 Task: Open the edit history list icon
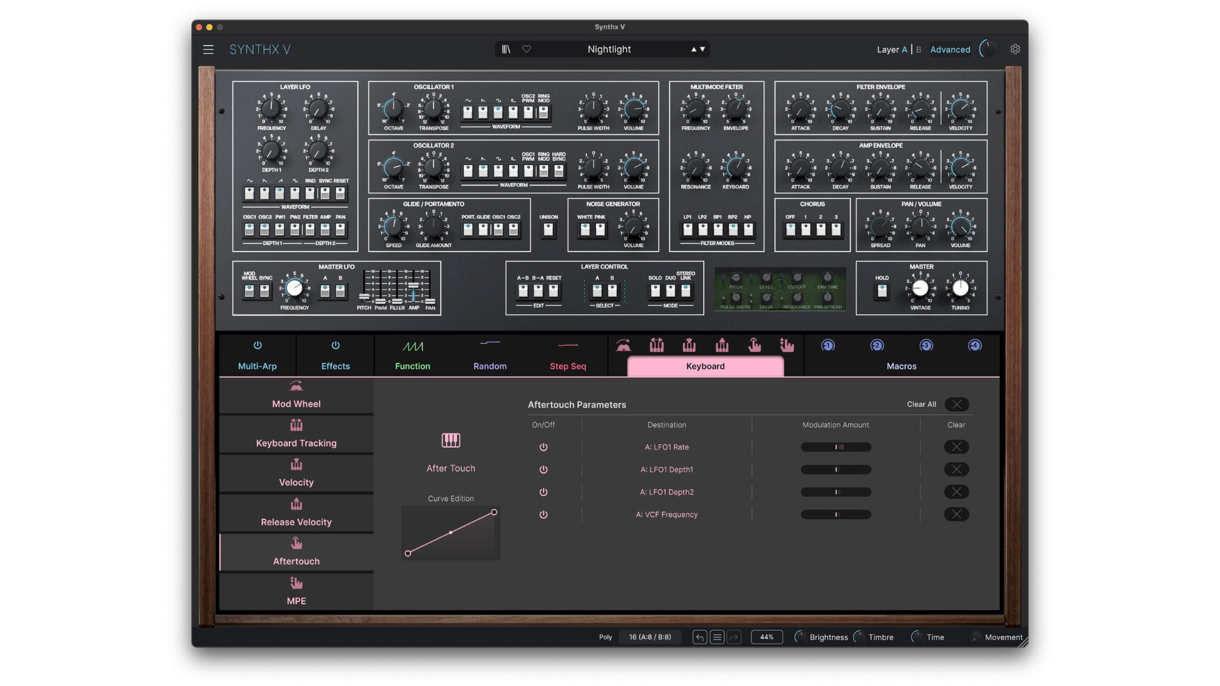click(717, 637)
